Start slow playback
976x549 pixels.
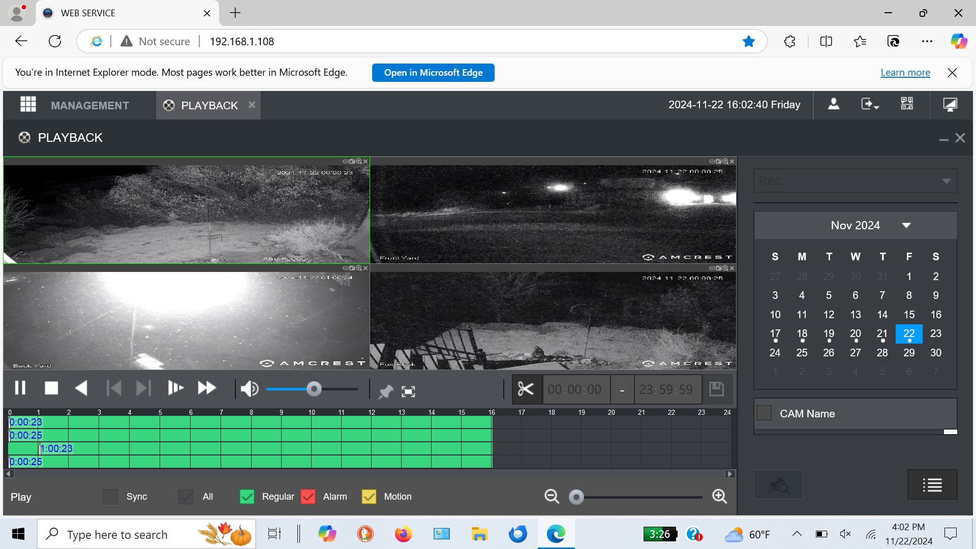coord(175,389)
